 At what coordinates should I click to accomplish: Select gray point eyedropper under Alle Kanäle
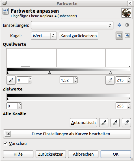[x=115, y=123]
